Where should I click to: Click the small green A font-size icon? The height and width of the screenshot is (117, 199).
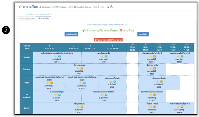[108, 7]
